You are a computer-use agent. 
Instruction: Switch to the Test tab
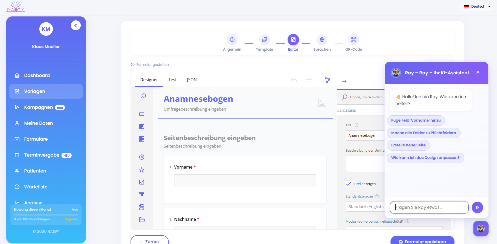[x=172, y=80]
